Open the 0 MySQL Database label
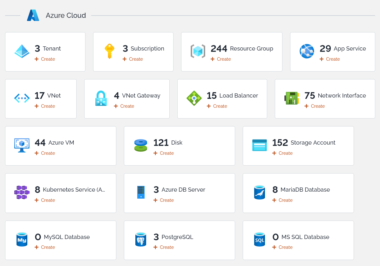 click(62, 237)
